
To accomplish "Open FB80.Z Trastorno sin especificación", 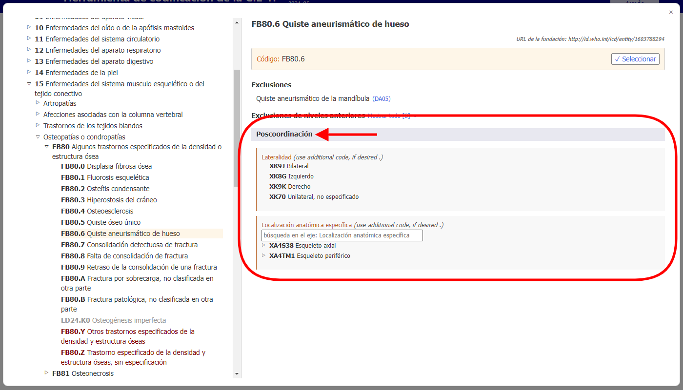I will pos(133,357).
